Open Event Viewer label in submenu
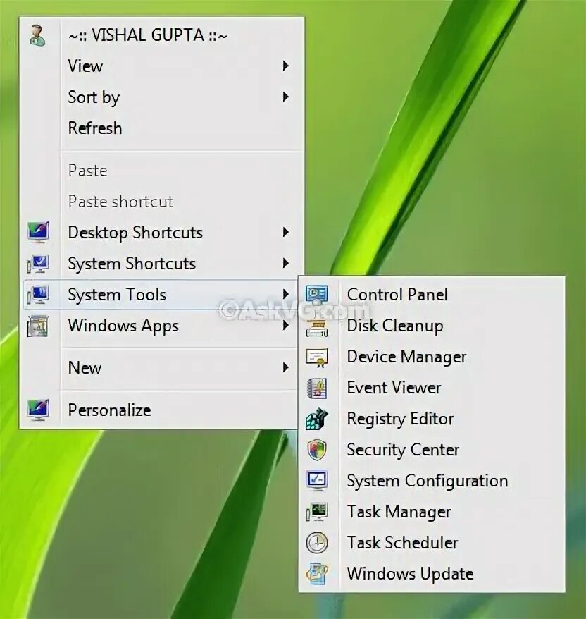The image size is (586, 619). pyautogui.click(x=394, y=388)
